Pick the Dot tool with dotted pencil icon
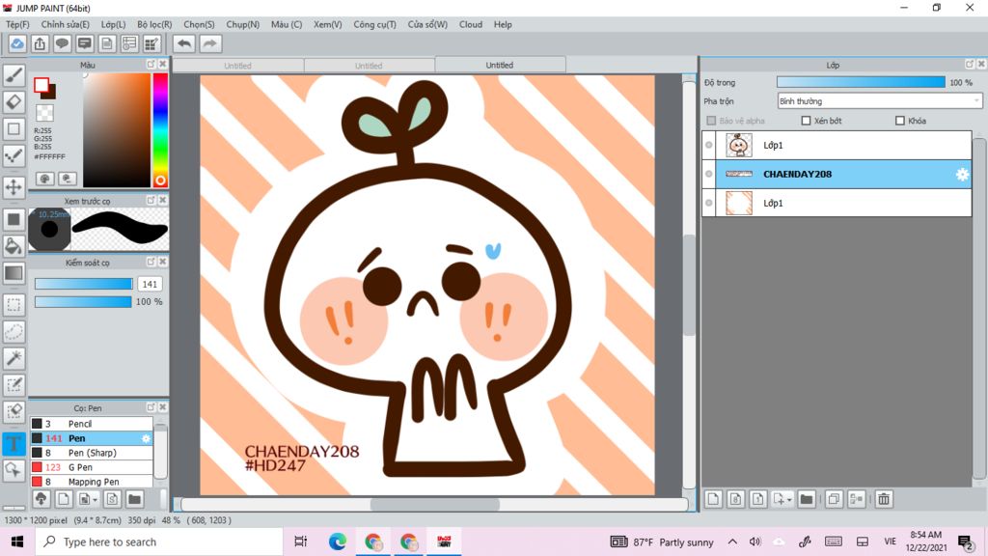Viewport: 988px width, 556px height. [14, 155]
